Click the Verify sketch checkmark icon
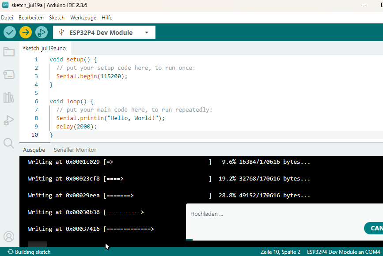Image resolution: width=383 pixels, height=256 pixels. pos(10,32)
